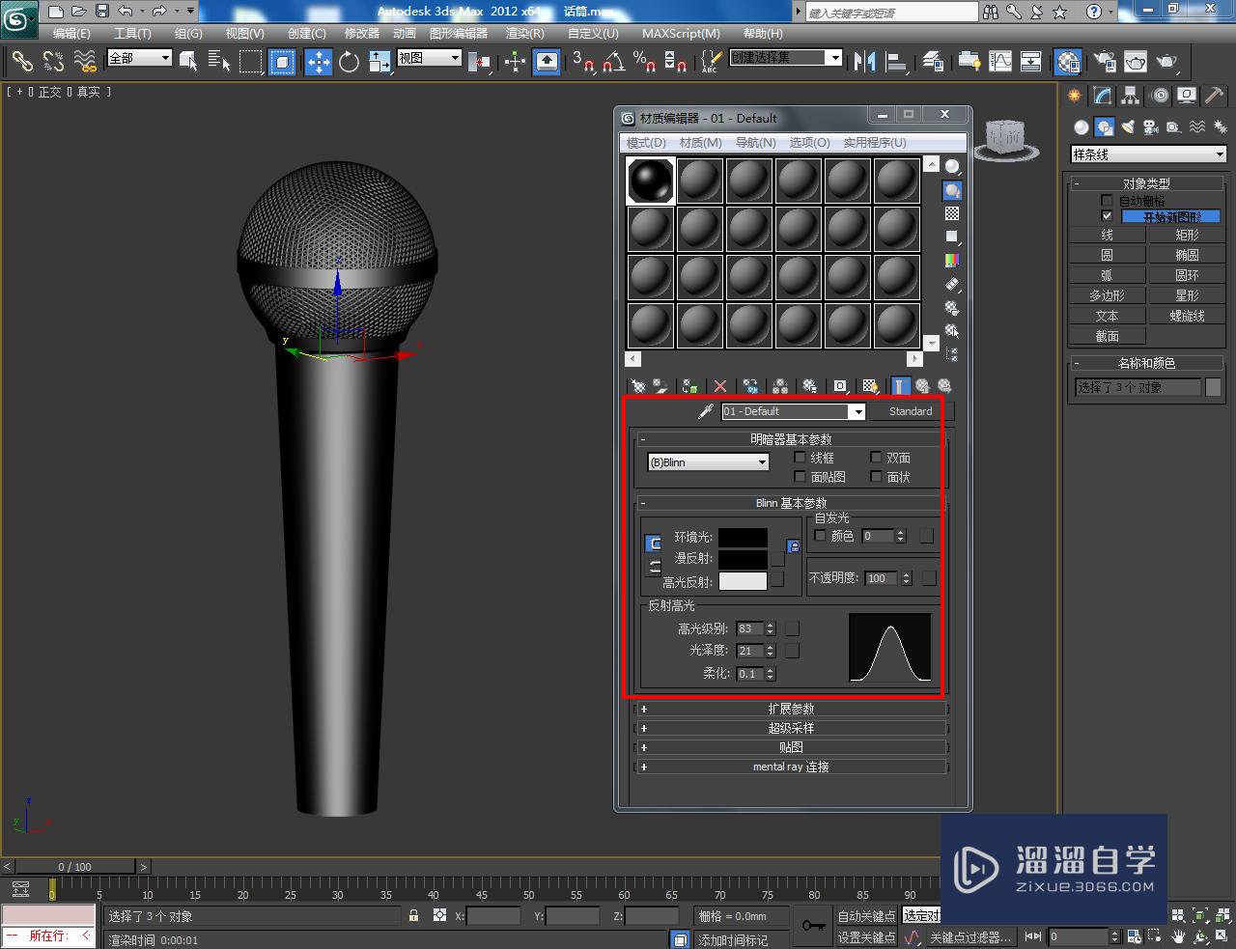Enable the 线框 (Wire) checkbox

(x=800, y=458)
